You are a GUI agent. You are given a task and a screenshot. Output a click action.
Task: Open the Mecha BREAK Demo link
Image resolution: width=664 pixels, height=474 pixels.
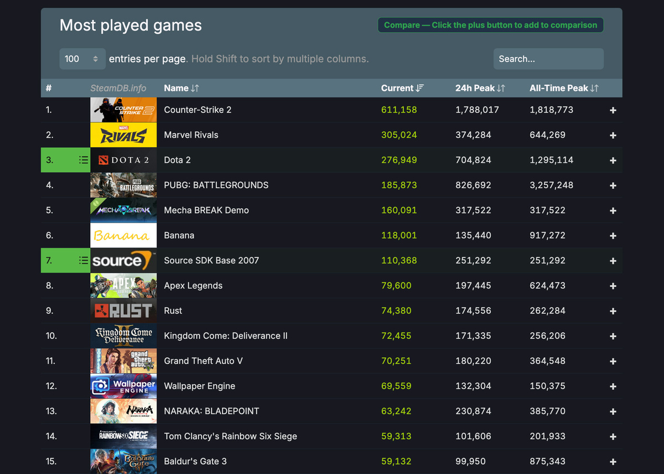tap(206, 210)
